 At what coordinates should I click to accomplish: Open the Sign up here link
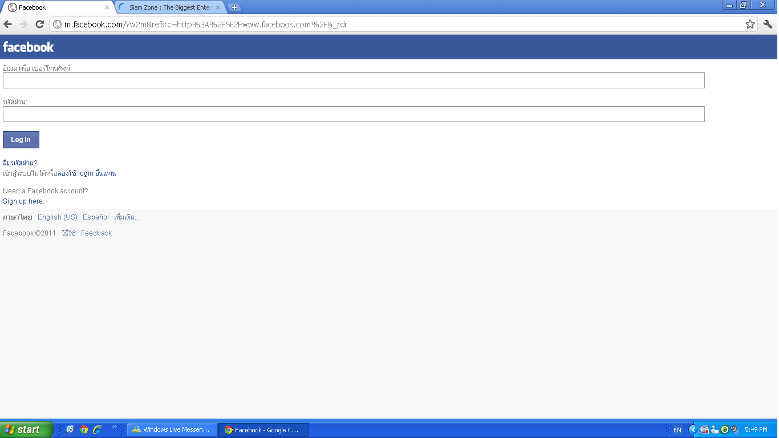click(x=23, y=201)
